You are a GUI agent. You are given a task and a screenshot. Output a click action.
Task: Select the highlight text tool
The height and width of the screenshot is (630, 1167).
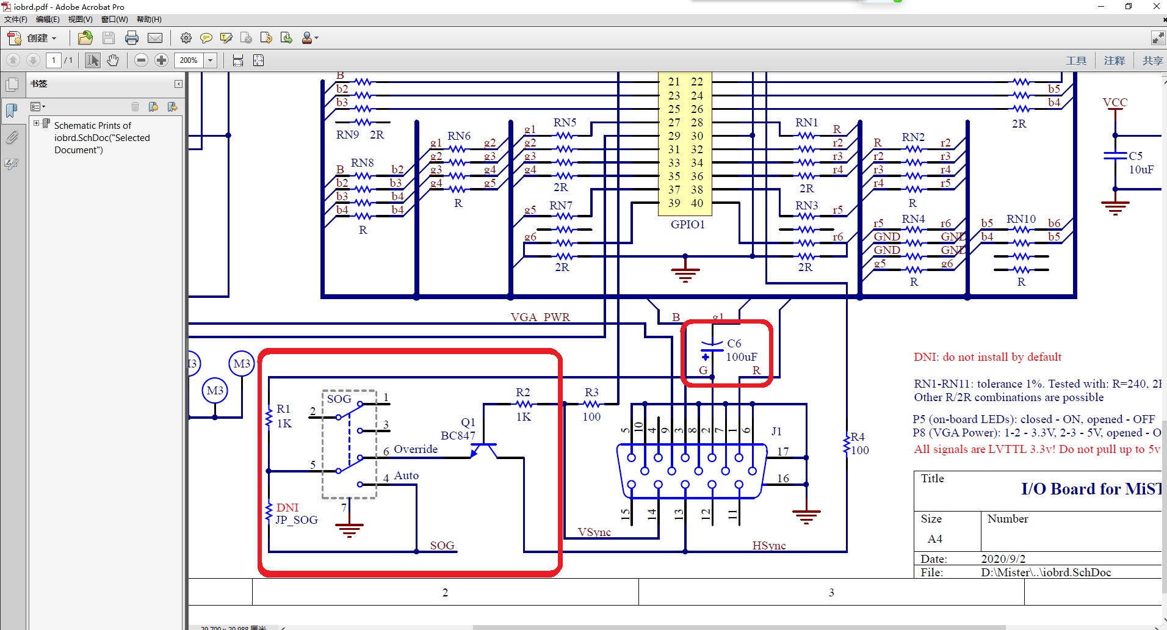(226, 38)
